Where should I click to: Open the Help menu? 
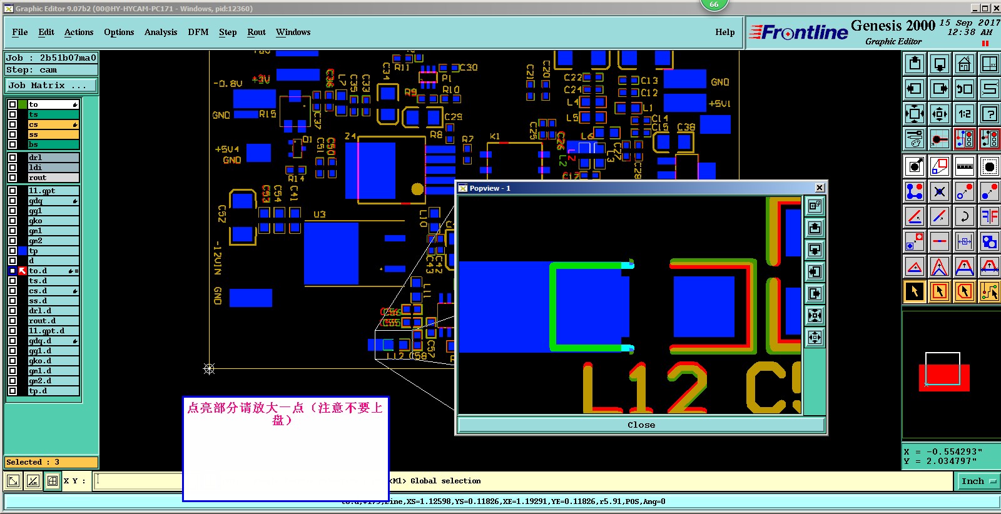click(725, 32)
